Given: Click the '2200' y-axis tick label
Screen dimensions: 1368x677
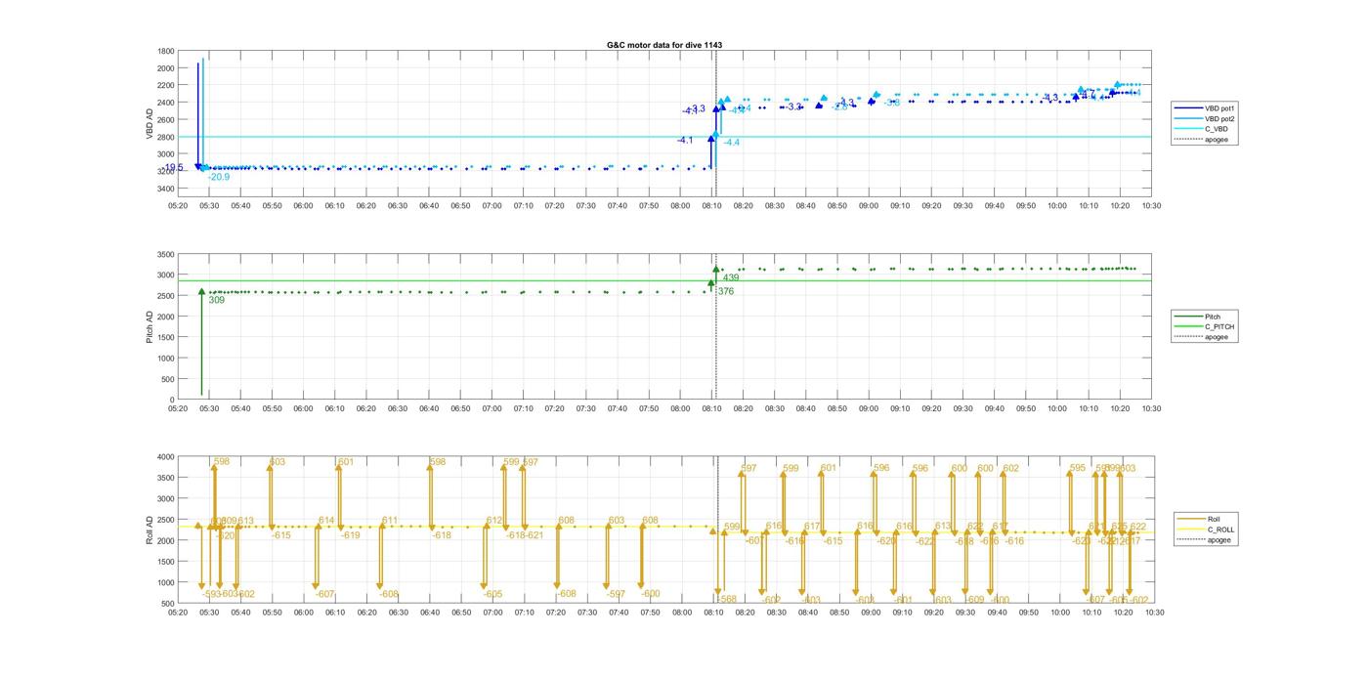Looking at the screenshot, I should pyautogui.click(x=165, y=85).
